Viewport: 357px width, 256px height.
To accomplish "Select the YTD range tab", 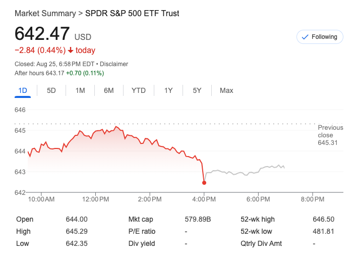I will pos(139,90).
